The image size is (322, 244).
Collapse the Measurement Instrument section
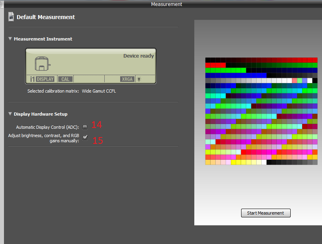click(x=10, y=39)
